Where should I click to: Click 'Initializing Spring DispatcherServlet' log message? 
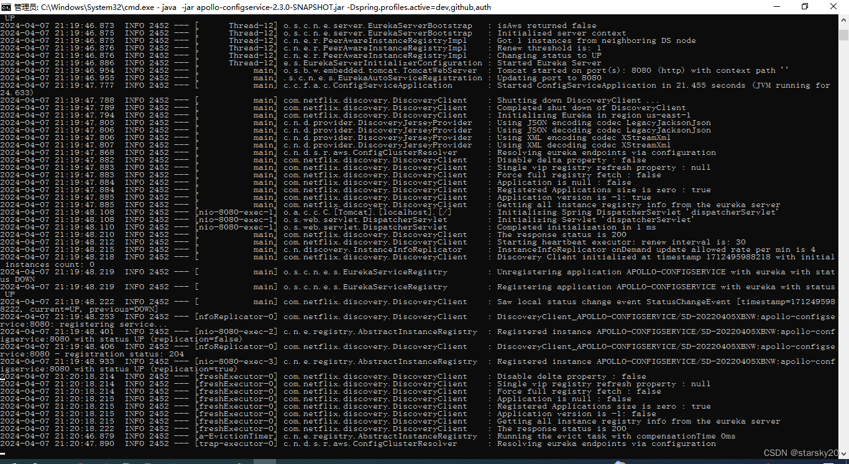coord(637,212)
